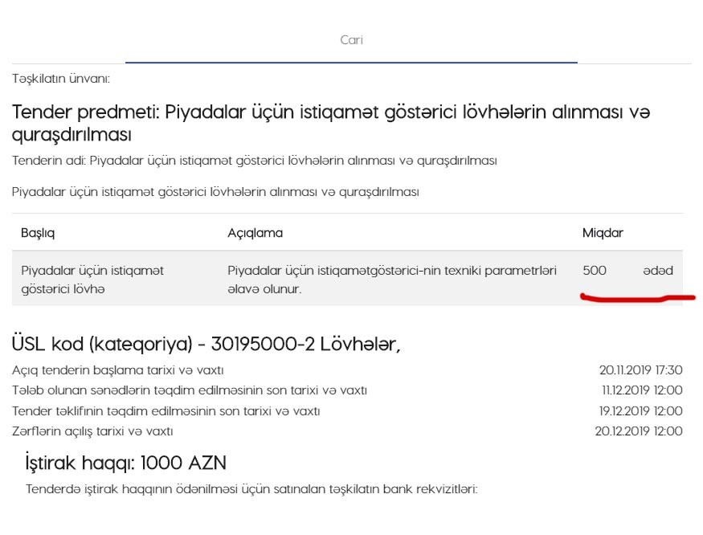Click the Miqdar column header
Image resolution: width=703 pixels, height=535 pixels.
pyautogui.click(x=603, y=233)
